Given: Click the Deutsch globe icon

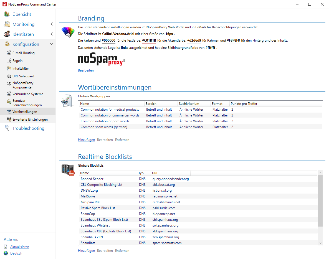Looking at the screenshot, I should [x=6, y=253].
